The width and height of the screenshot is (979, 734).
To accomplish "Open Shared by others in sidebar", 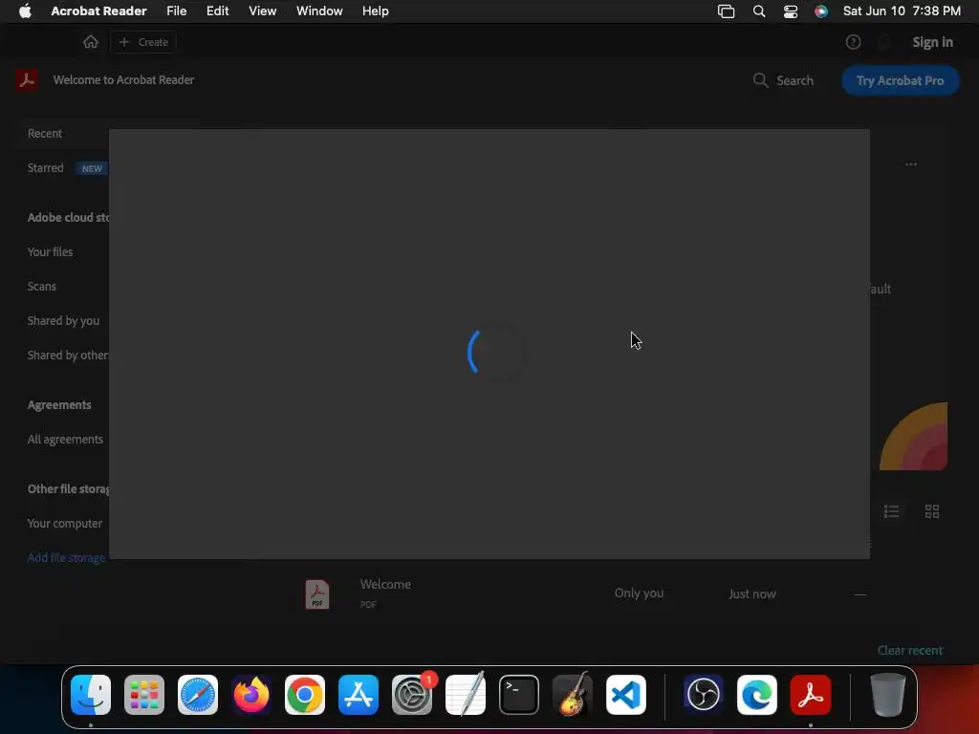I will [68, 355].
